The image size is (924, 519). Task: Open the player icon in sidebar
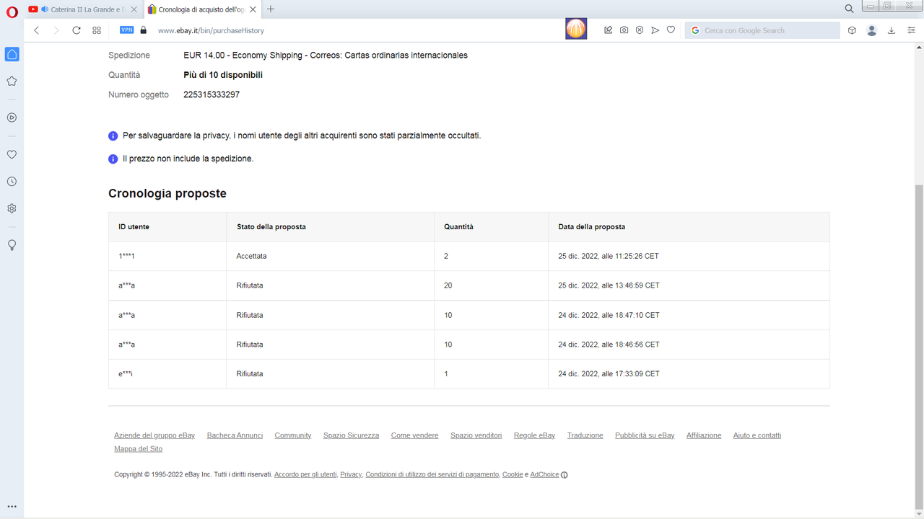12,117
